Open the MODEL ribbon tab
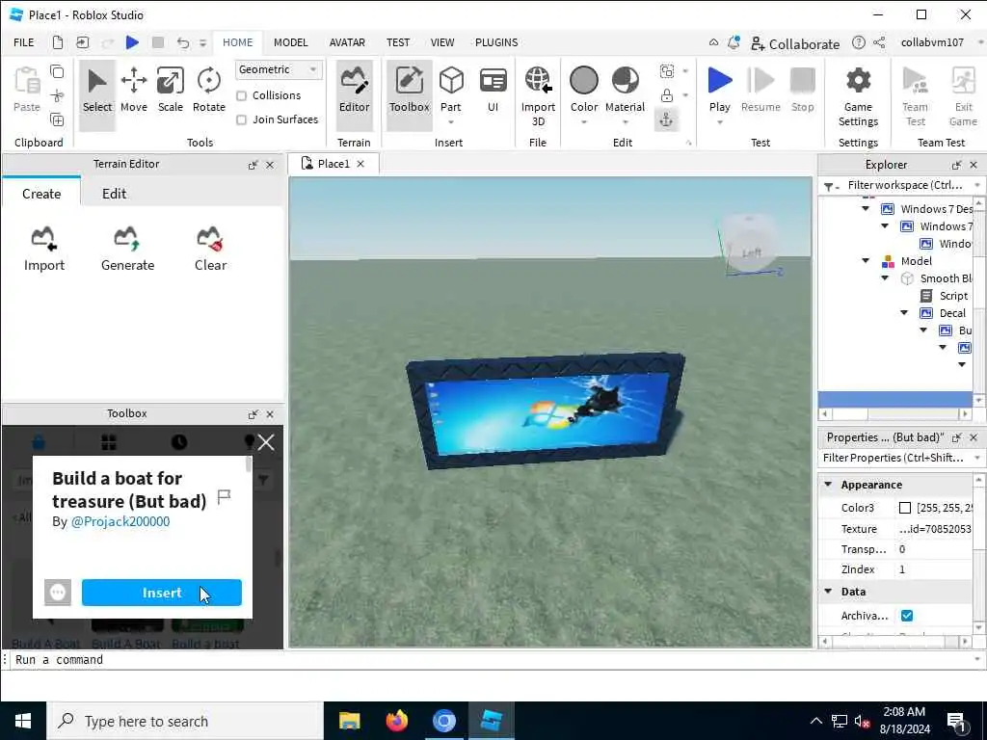Screen dimensions: 987x740 tap(290, 42)
